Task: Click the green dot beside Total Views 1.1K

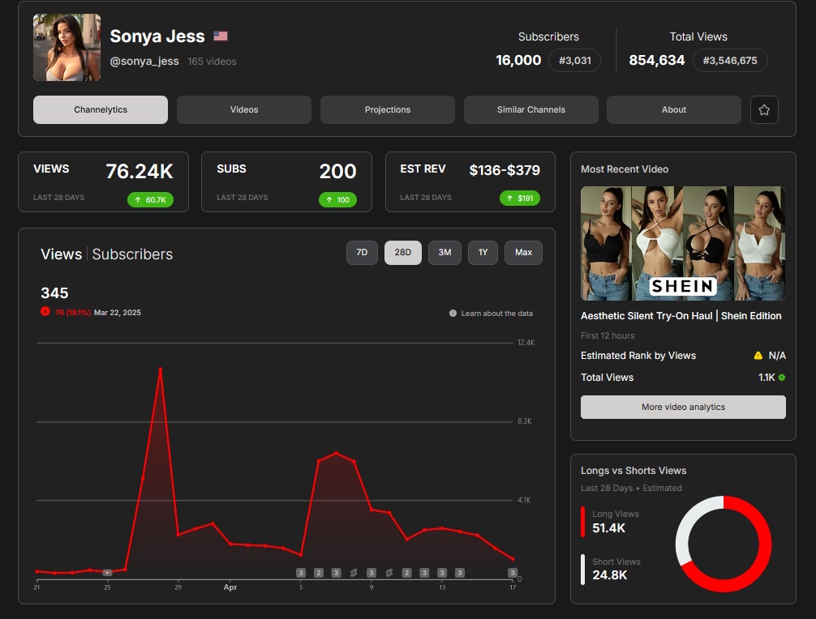Action: (x=782, y=378)
